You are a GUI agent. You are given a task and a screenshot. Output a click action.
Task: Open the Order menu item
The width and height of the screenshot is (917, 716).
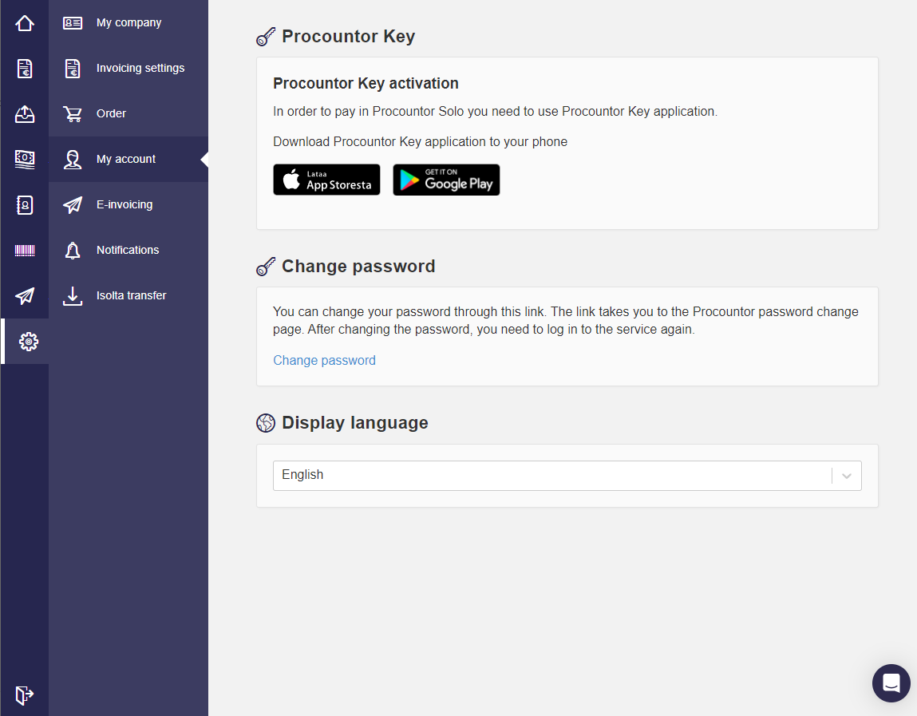coord(128,113)
